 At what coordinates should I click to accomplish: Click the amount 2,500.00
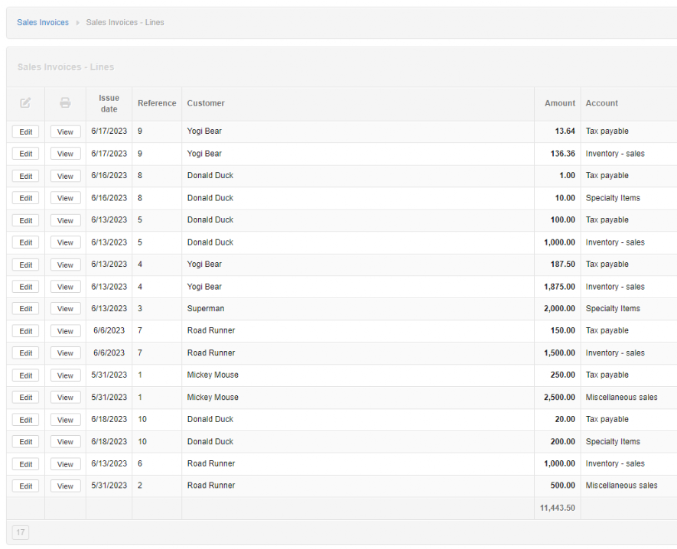(559, 397)
